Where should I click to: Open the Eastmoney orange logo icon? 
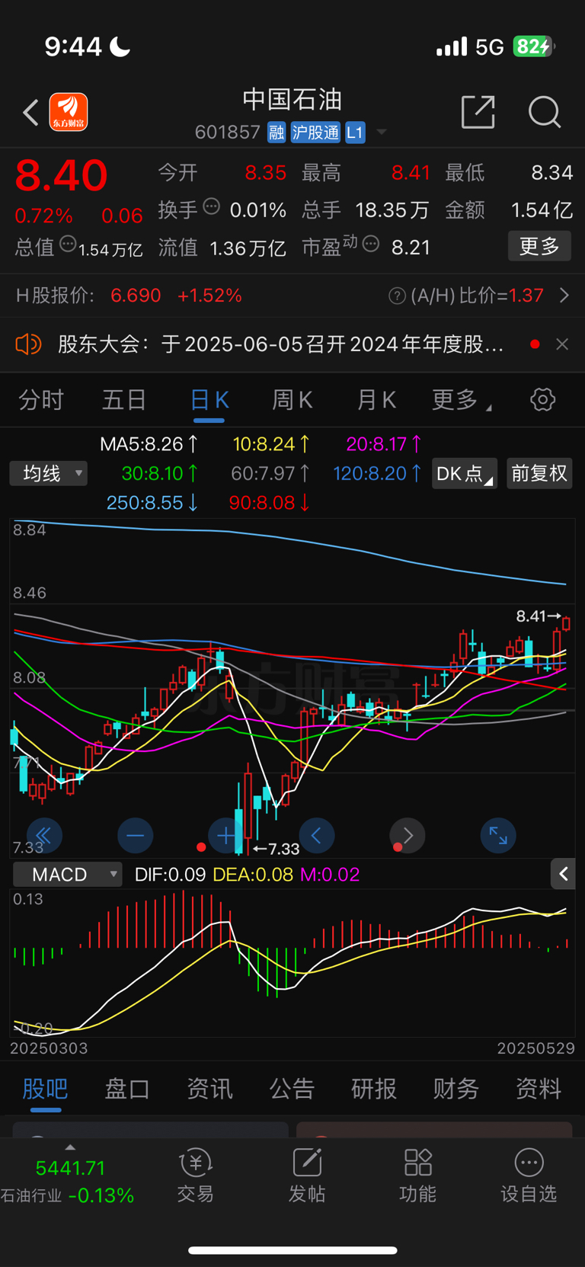(69, 112)
